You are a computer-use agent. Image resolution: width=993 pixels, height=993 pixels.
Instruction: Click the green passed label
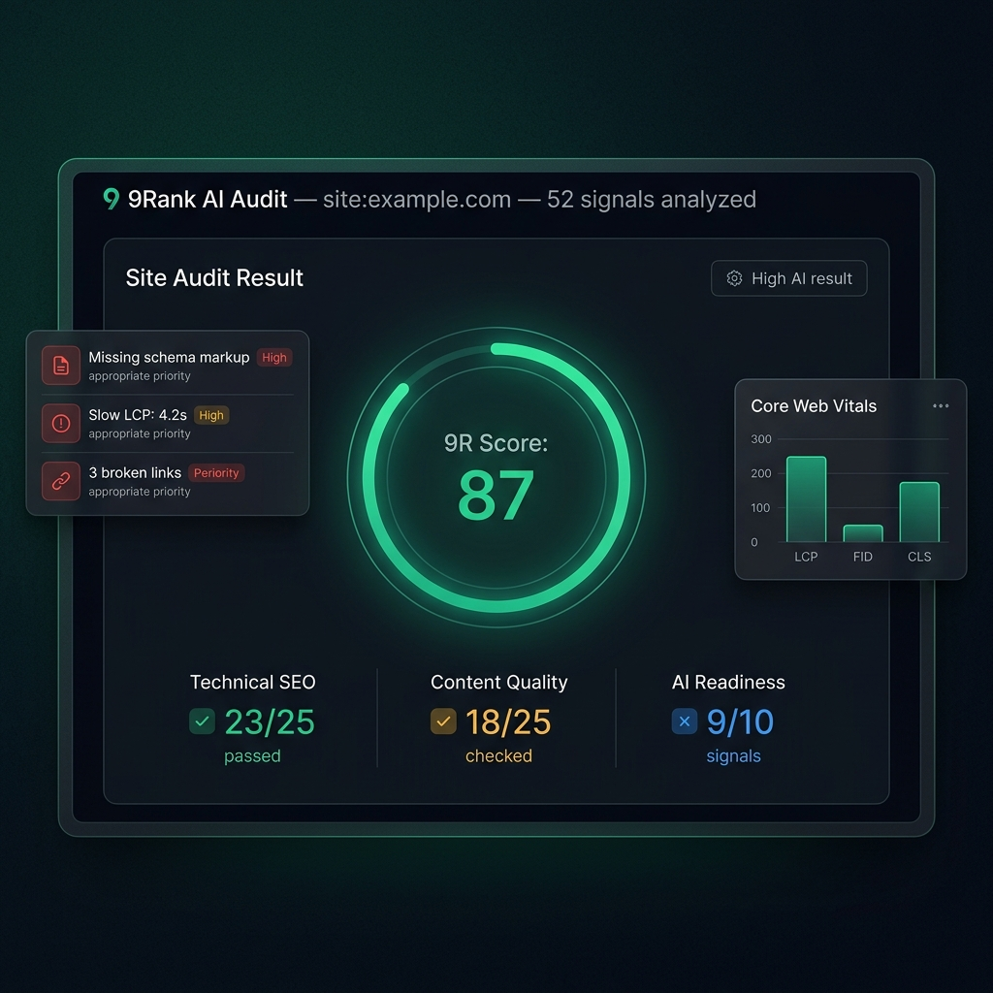tap(252, 756)
